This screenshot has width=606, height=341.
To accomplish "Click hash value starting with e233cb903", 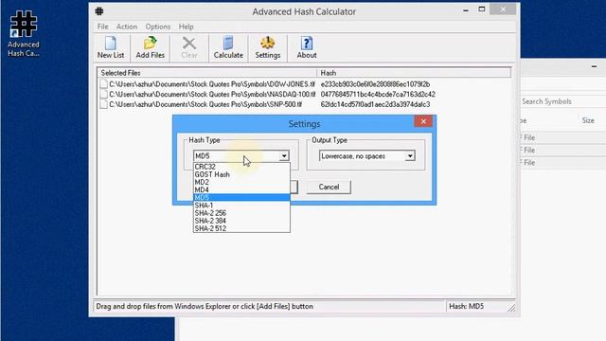I will 375,84.
